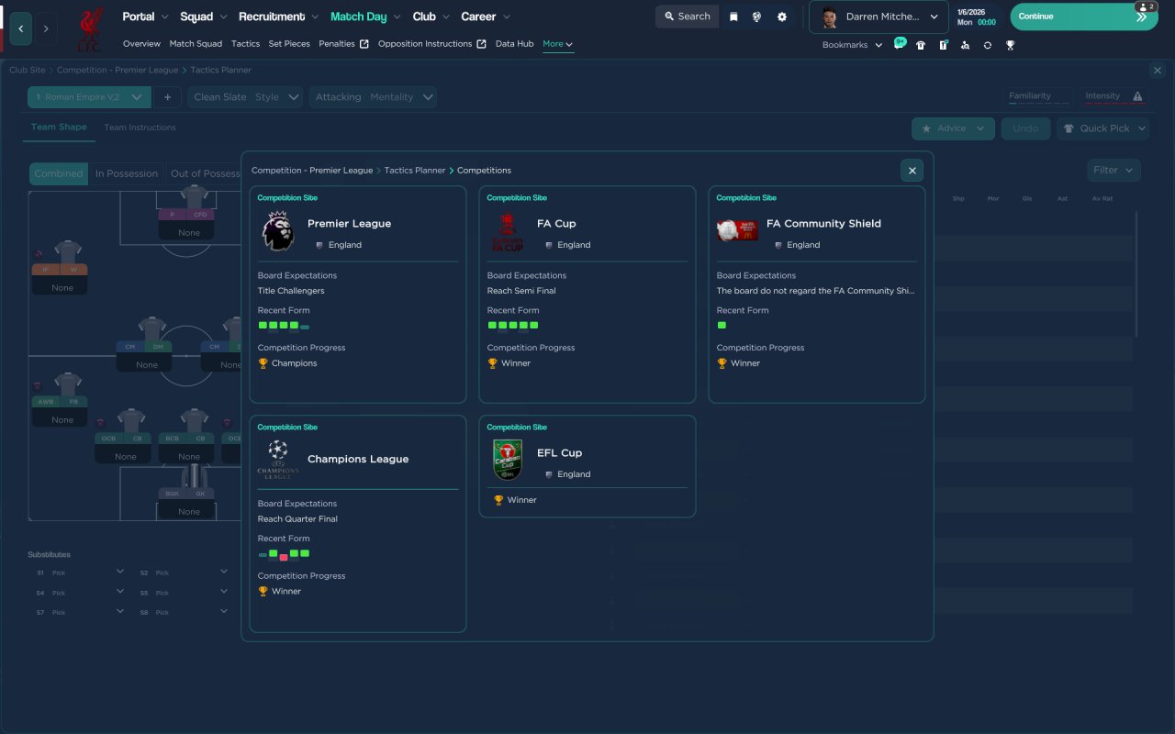Screen dimensions: 1175x734
Task: Click the pop-out icon next to Penalties
Action: pos(364,43)
